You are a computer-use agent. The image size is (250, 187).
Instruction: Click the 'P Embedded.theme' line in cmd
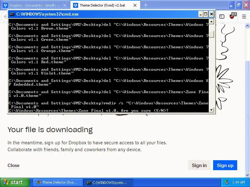[x=30, y=84]
